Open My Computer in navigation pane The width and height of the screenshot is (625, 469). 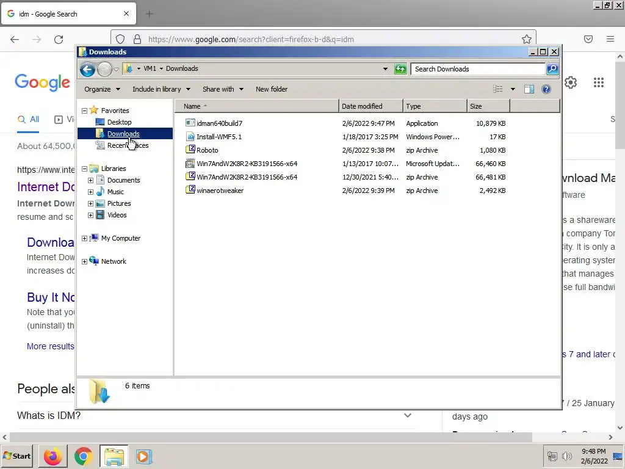tap(121, 238)
